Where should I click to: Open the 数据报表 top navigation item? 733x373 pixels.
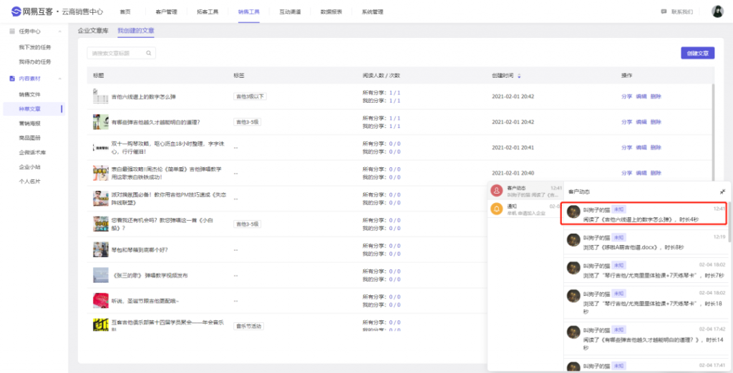(x=331, y=11)
